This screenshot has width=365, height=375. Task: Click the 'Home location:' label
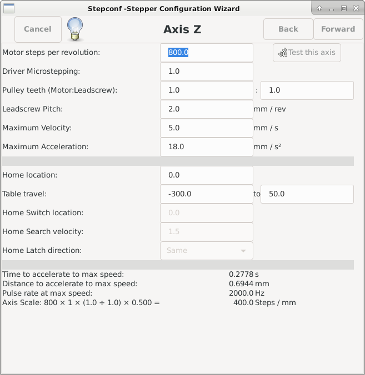(x=29, y=175)
